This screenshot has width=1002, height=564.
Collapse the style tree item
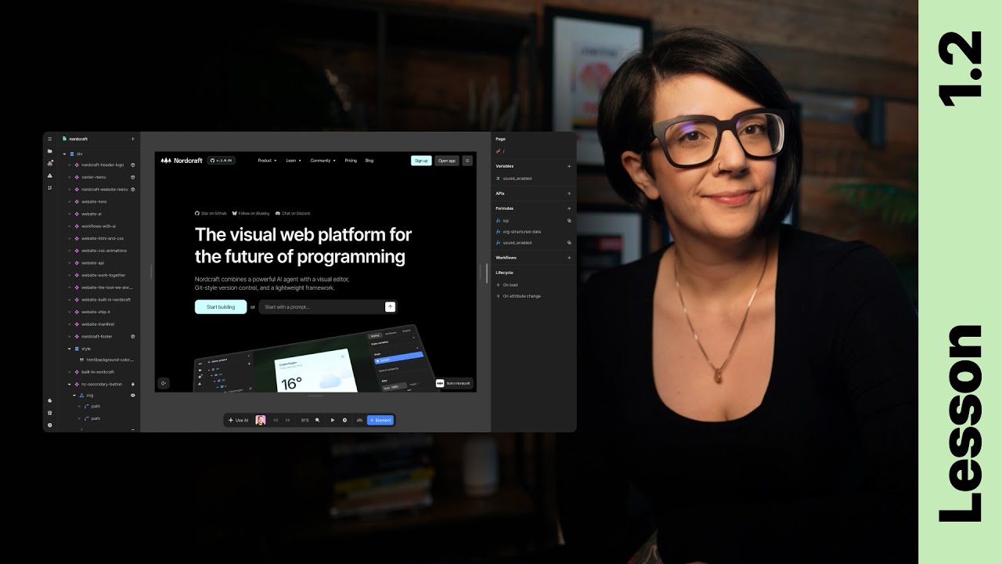click(69, 348)
